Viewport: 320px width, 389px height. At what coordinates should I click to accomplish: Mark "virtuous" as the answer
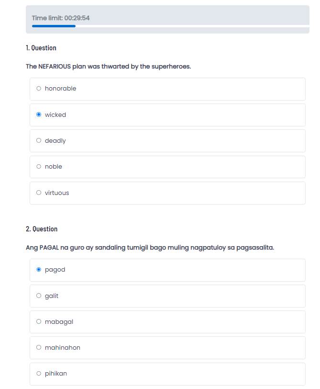39,193
